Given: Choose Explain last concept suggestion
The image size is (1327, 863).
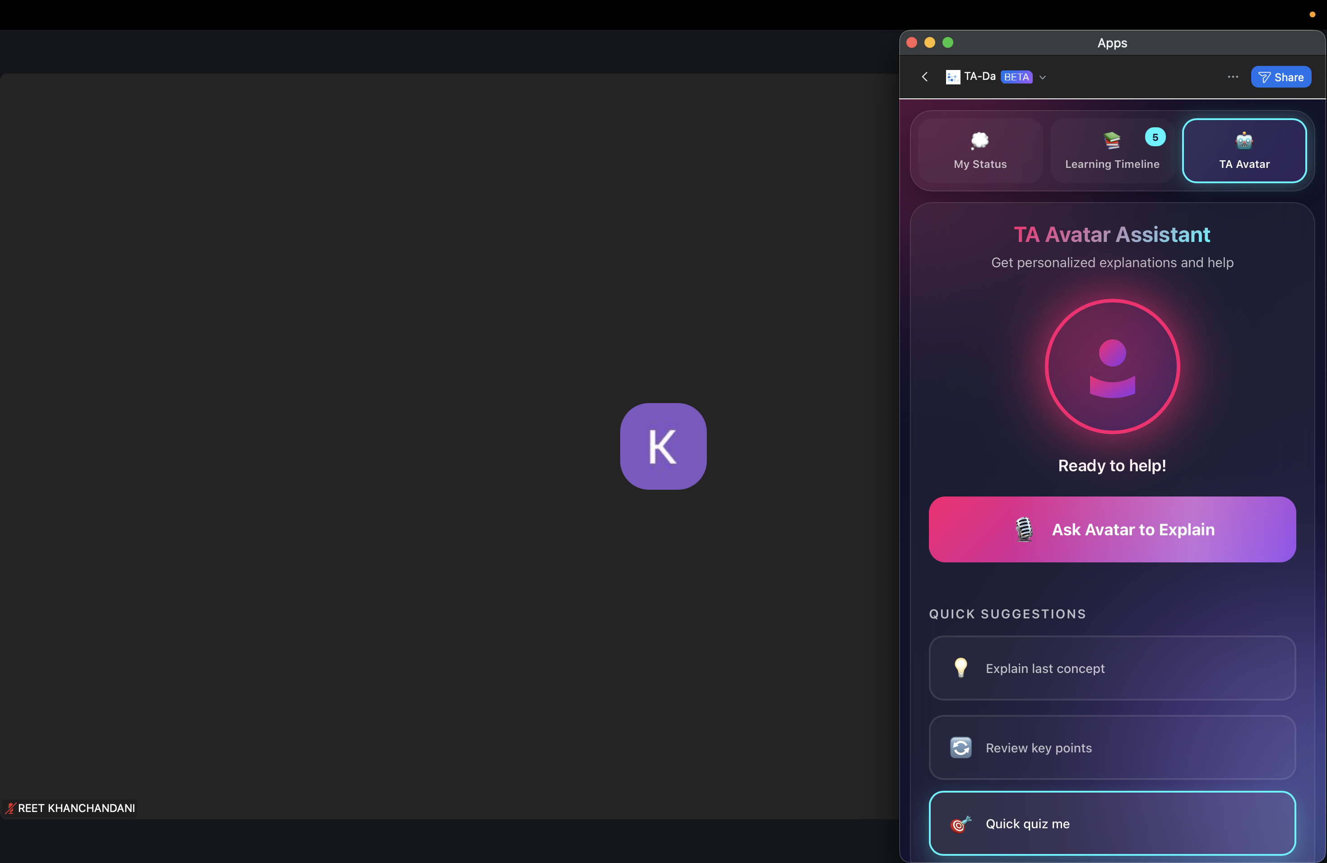Looking at the screenshot, I should (x=1112, y=668).
